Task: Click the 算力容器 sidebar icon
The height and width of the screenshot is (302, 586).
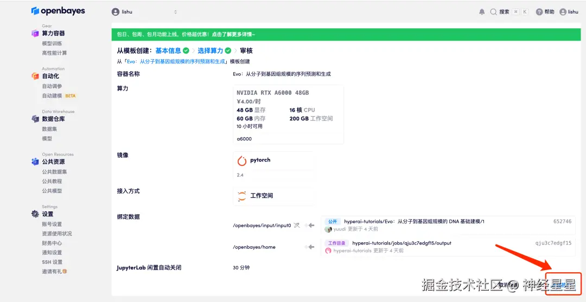Action: (35, 33)
